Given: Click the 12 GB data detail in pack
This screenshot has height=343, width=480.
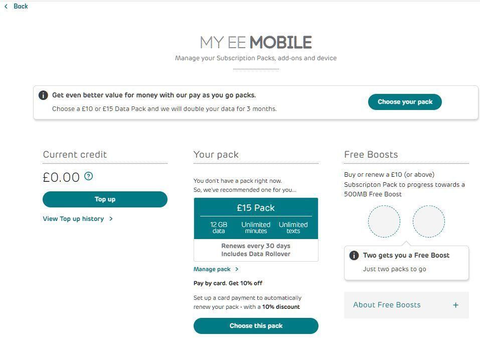Looking at the screenshot, I should click(219, 227).
